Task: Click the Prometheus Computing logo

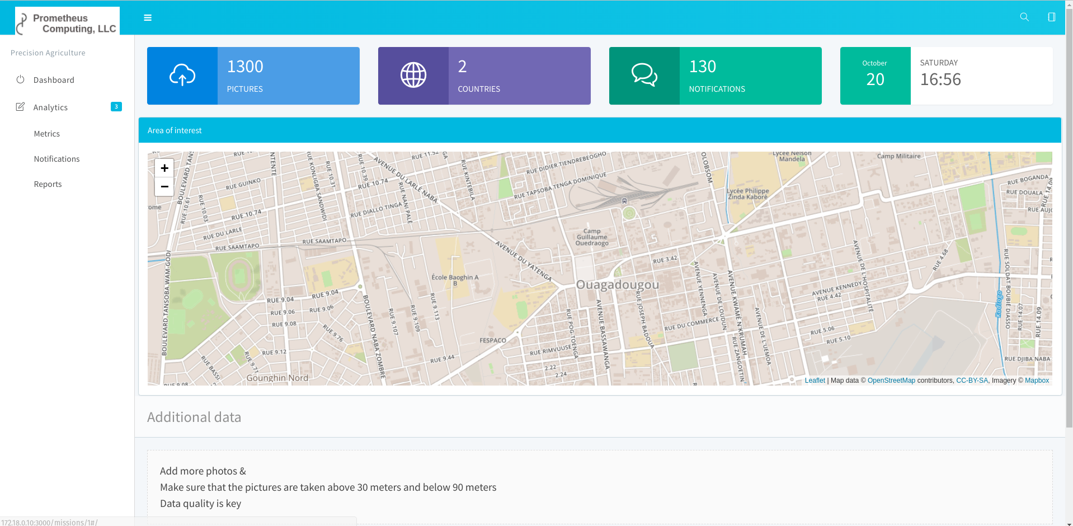Action: tap(67, 22)
